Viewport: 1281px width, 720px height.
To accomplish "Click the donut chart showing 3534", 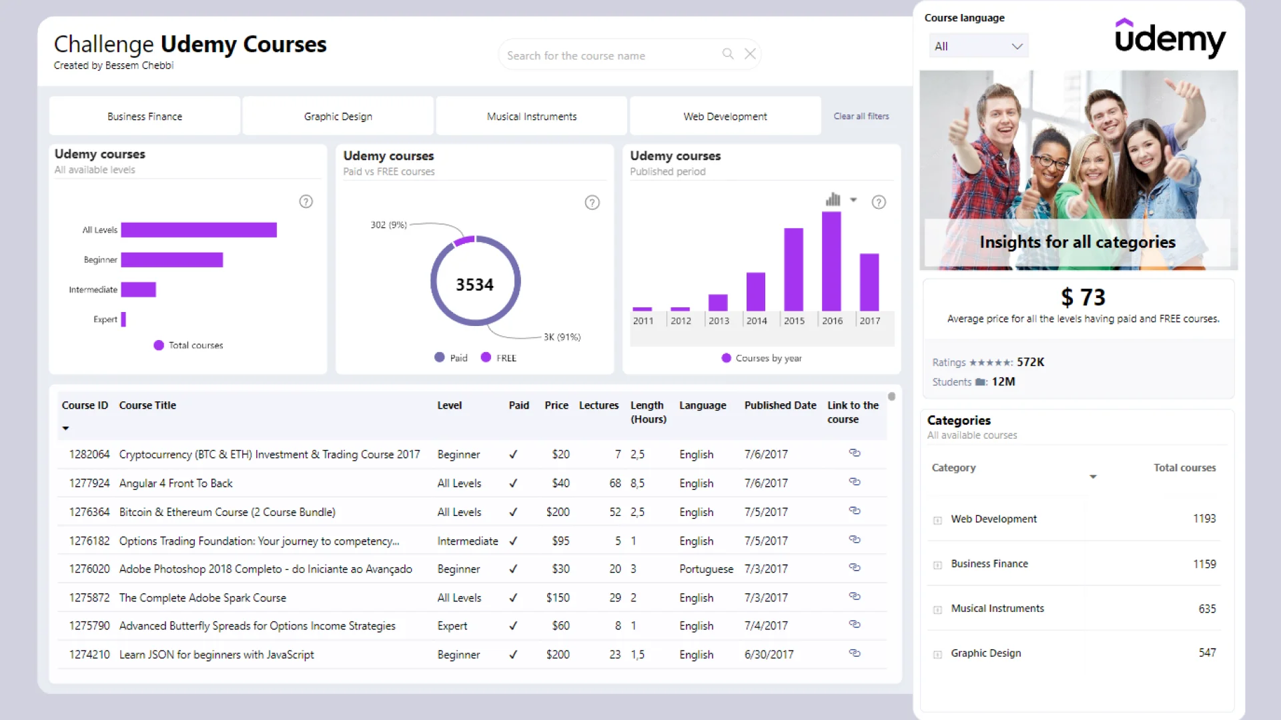I will pyautogui.click(x=475, y=281).
